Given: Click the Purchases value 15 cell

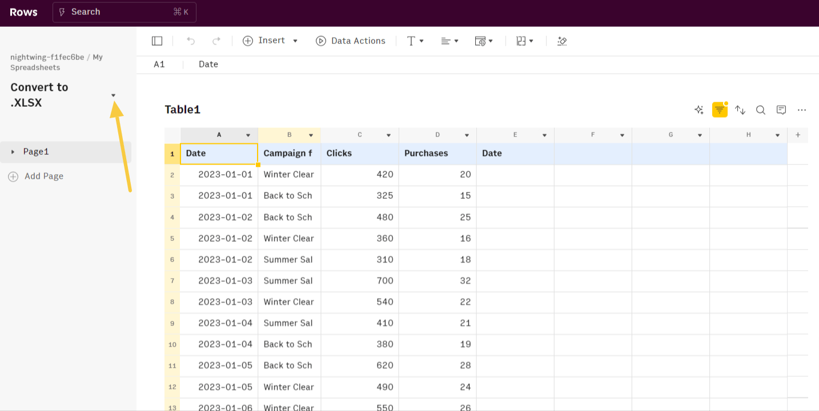Looking at the screenshot, I should point(437,196).
